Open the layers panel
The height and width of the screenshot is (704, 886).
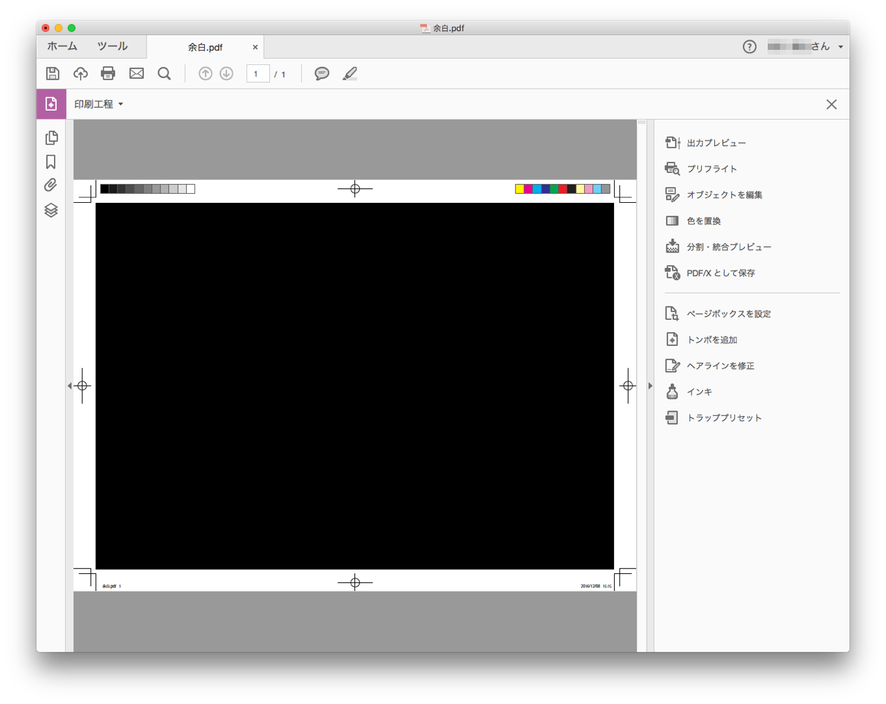[51, 210]
